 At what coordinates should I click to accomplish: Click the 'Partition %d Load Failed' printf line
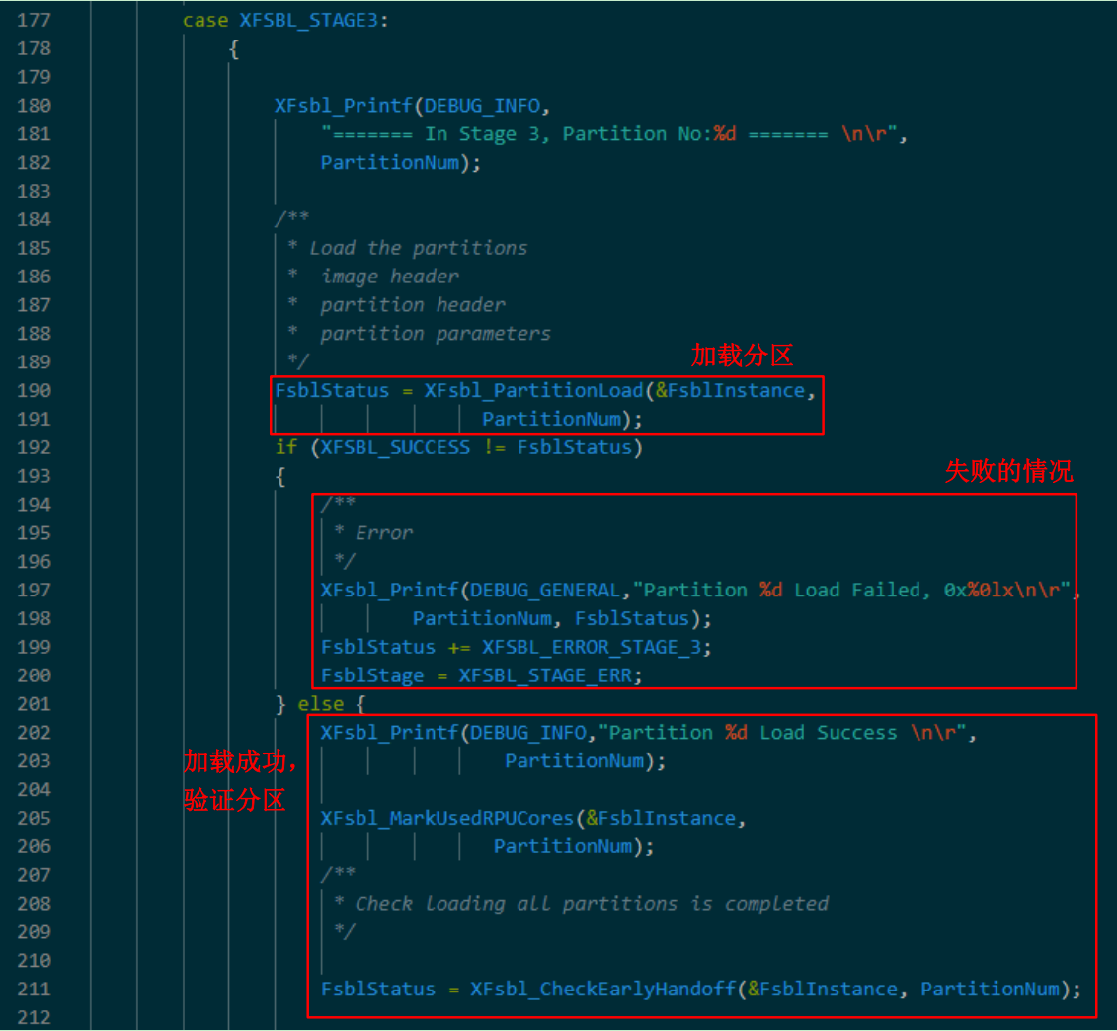(x=700, y=590)
